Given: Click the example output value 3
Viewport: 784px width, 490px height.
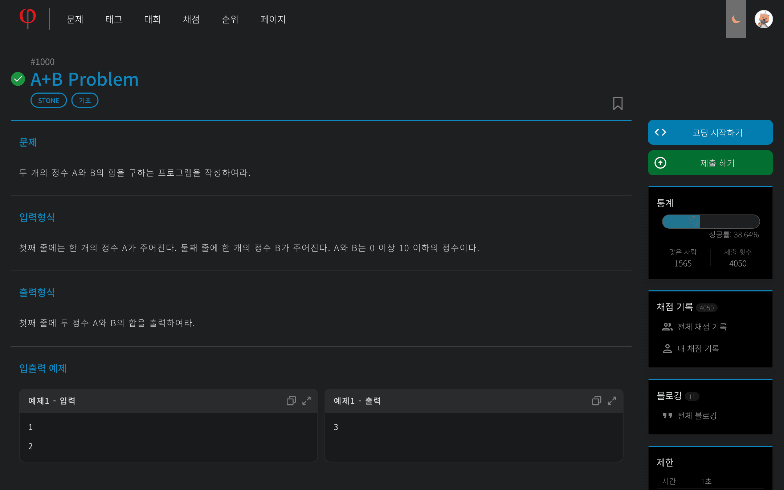Looking at the screenshot, I should (336, 427).
